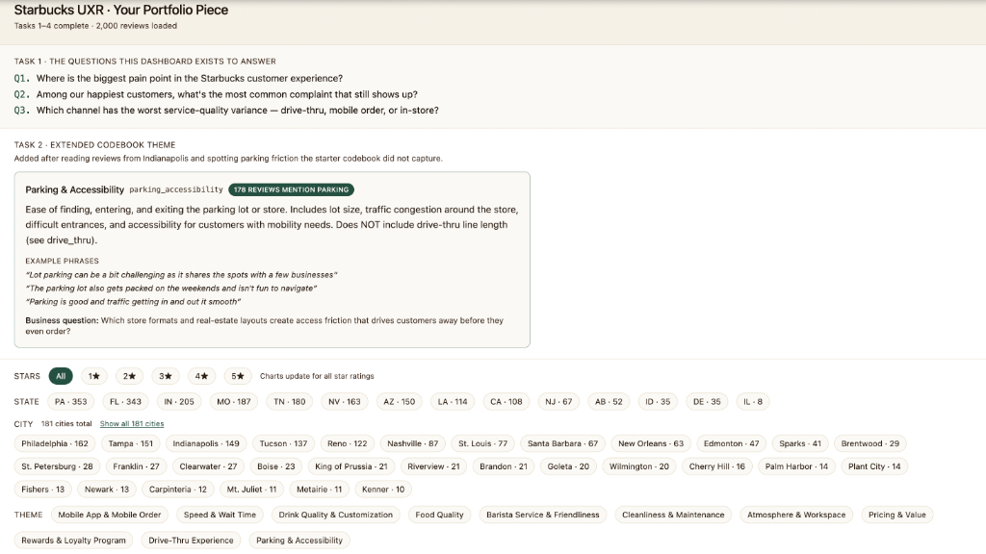Pick Carpinteria · 12 city chip
Viewport: 986px width, 554px height.
point(178,490)
